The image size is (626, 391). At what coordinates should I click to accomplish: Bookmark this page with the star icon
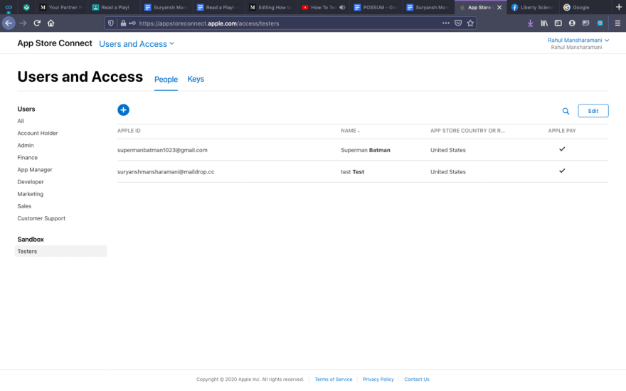click(470, 23)
